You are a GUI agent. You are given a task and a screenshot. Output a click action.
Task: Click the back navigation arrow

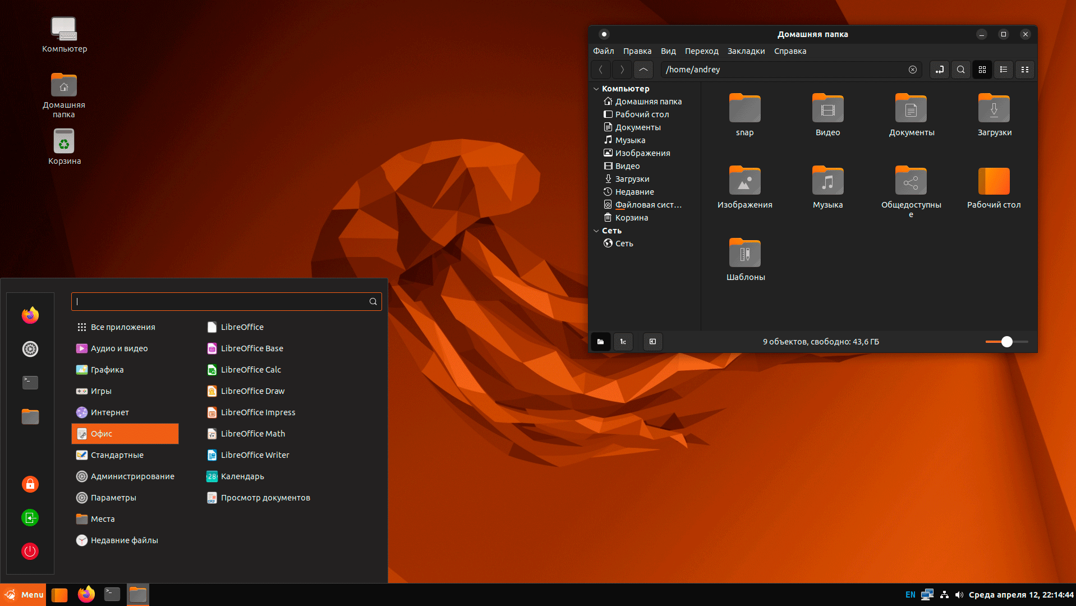tap(601, 70)
